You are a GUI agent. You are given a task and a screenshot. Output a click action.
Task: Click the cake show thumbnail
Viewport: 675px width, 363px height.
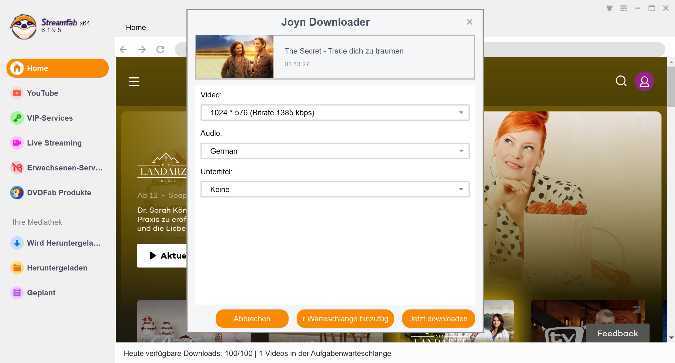click(162, 321)
